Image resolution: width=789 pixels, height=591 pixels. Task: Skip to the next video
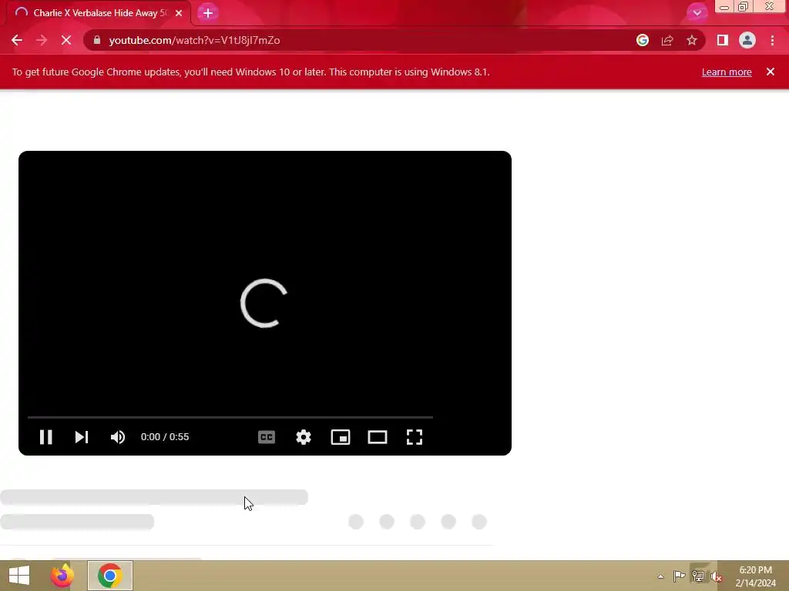pos(82,437)
